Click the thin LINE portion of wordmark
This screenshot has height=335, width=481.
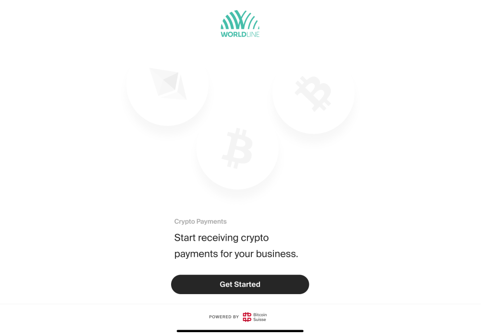pyautogui.click(x=253, y=34)
